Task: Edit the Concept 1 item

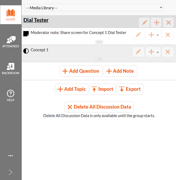Action: point(138,52)
